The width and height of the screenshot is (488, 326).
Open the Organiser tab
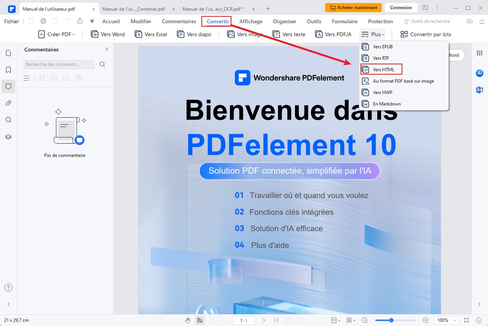285,21
